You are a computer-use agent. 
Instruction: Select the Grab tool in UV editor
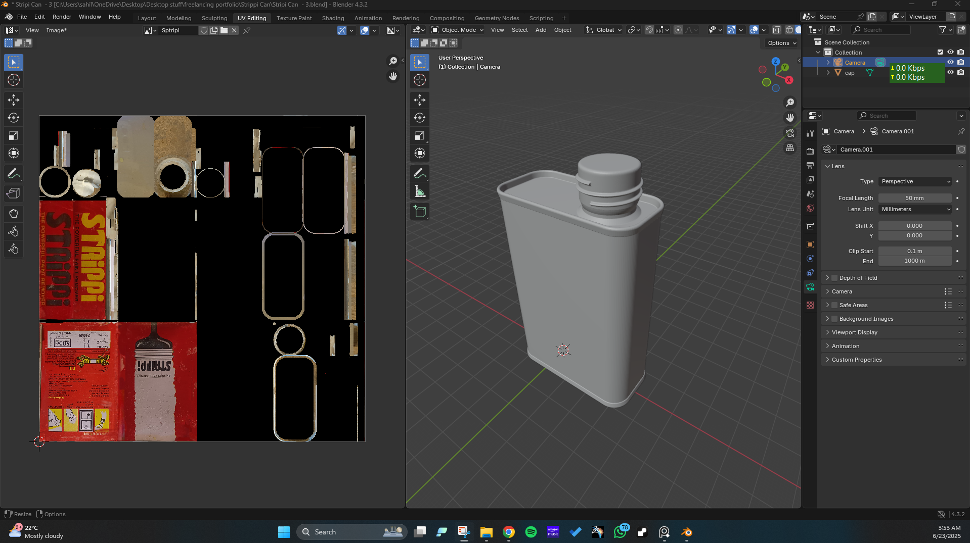[x=14, y=214]
